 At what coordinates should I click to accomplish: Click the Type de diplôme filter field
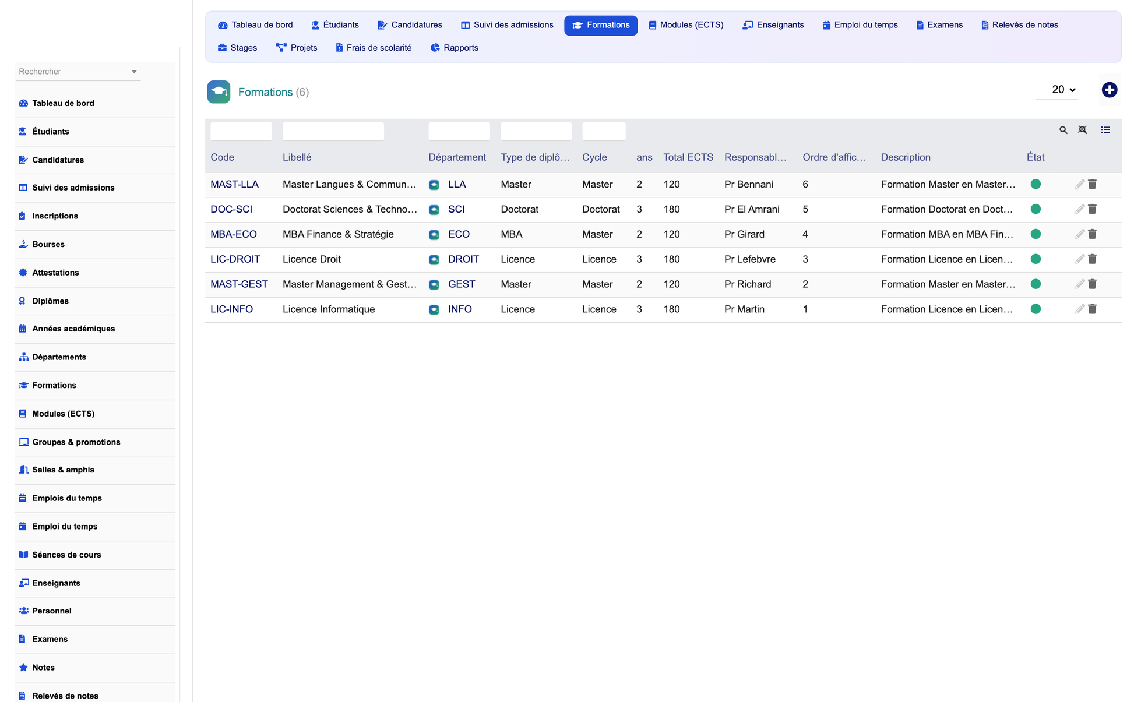click(536, 131)
